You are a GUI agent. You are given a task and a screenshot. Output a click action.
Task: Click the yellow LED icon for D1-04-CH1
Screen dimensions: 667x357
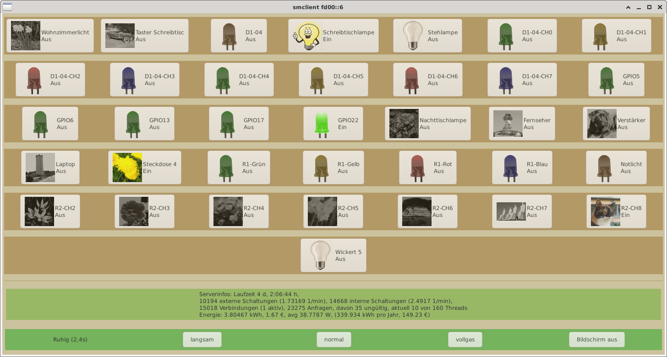click(x=600, y=36)
